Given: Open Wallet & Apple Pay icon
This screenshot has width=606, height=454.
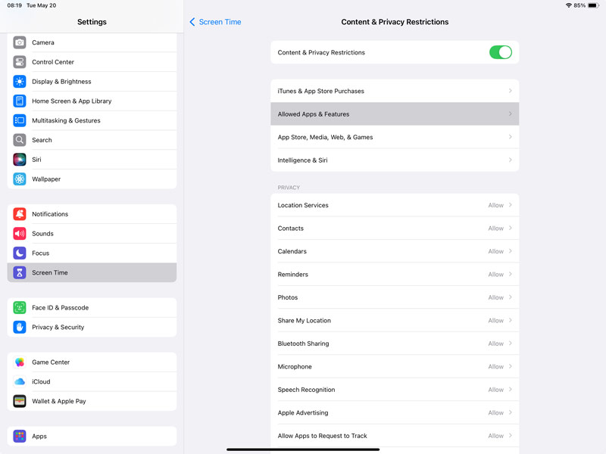Looking at the screenshot, I should point(20,401).
